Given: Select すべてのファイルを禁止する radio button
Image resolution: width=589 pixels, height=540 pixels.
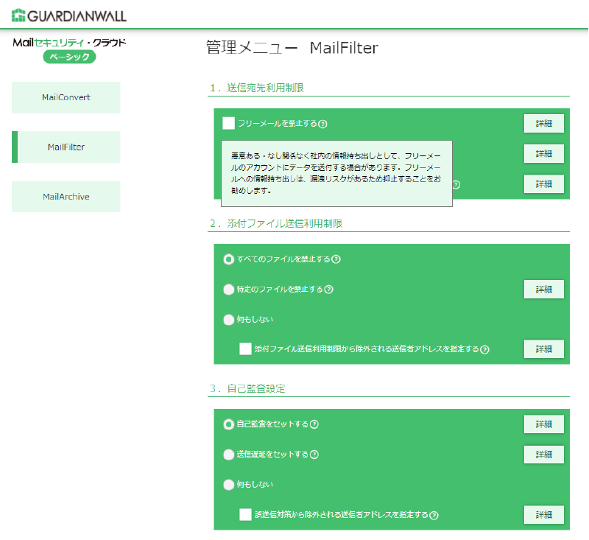Looking at the screenshot, I should (x=228, y=259).
